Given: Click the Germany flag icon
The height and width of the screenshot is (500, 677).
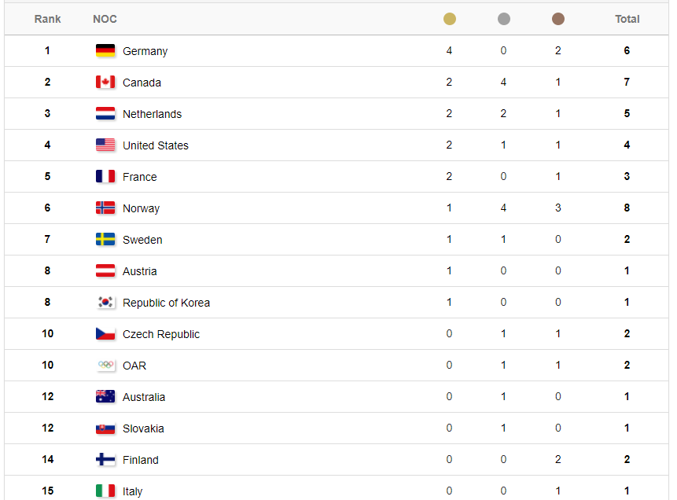Looking at the screenshot, I should click(105, 51).
